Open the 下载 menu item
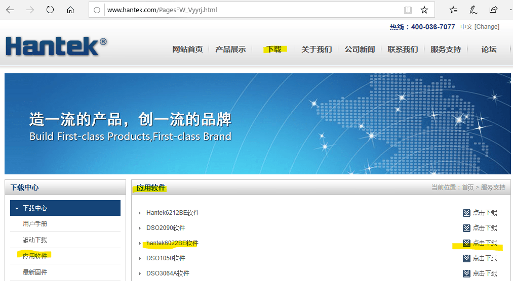The image size is (513, 281). click(274, 50)
